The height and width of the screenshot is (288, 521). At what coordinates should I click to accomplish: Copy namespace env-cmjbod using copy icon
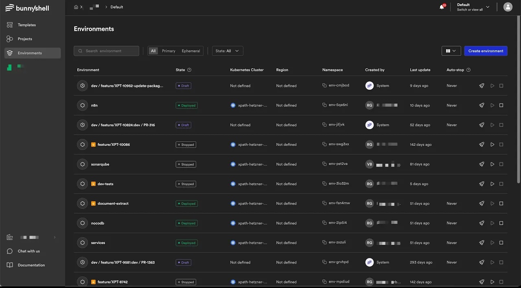coord(324,86)
